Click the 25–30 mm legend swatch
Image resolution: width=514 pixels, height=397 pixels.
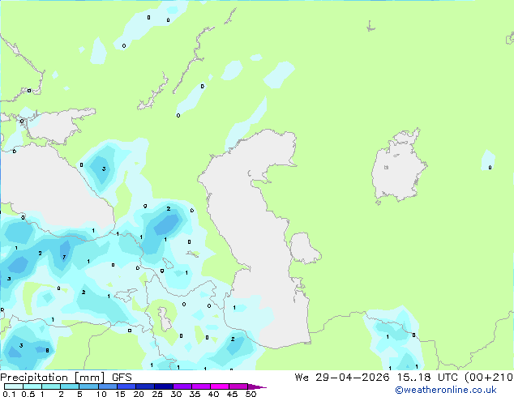[x=163, y=386]
